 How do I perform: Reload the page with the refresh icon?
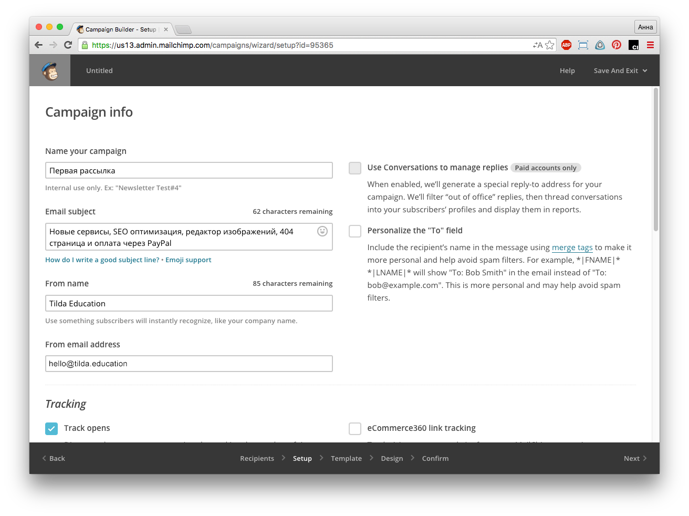[68, 45]
